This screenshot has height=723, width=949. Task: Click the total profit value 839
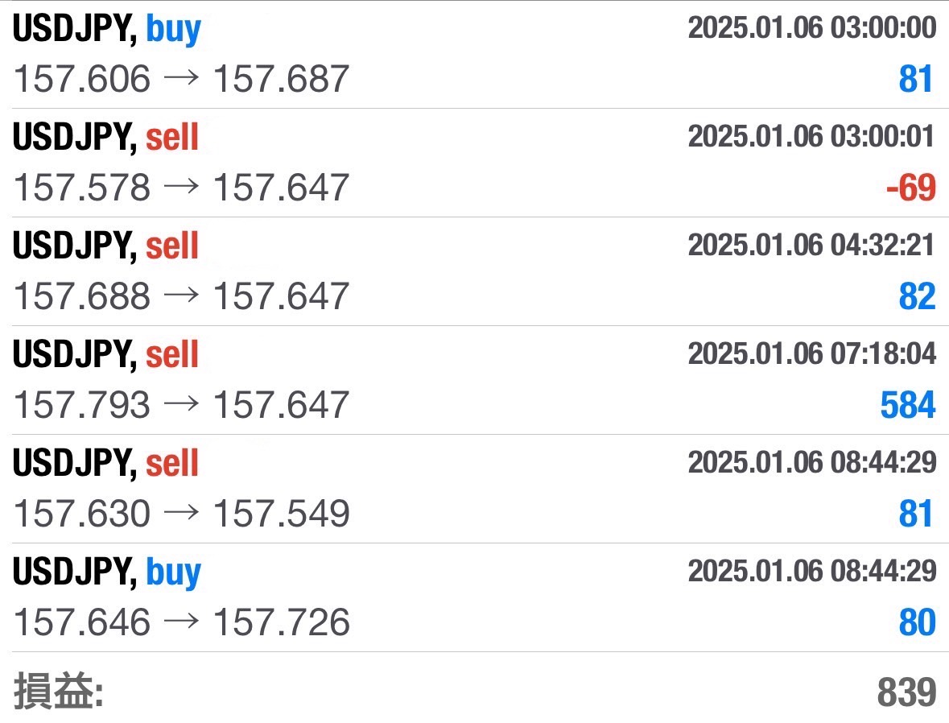click(x=906, y=692)
